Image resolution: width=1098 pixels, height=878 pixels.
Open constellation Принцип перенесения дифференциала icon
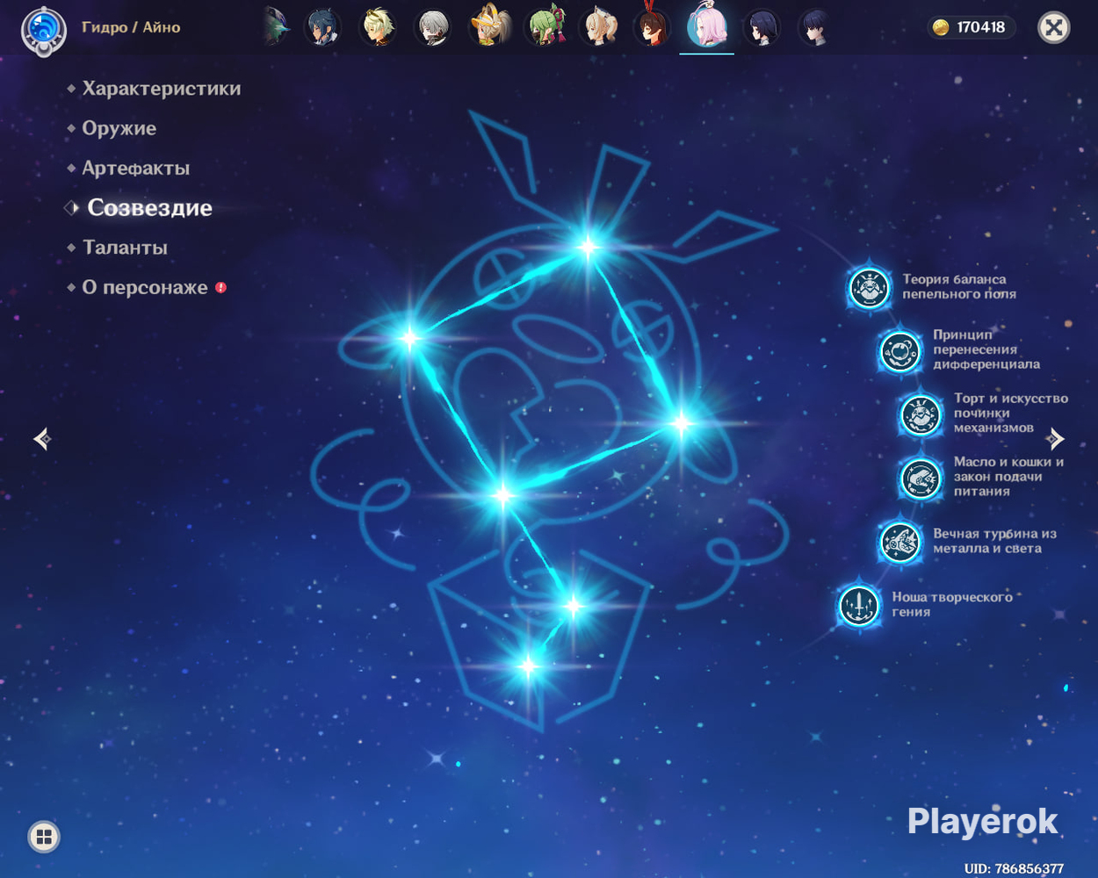pyautogui.click(x=899, y=350)
